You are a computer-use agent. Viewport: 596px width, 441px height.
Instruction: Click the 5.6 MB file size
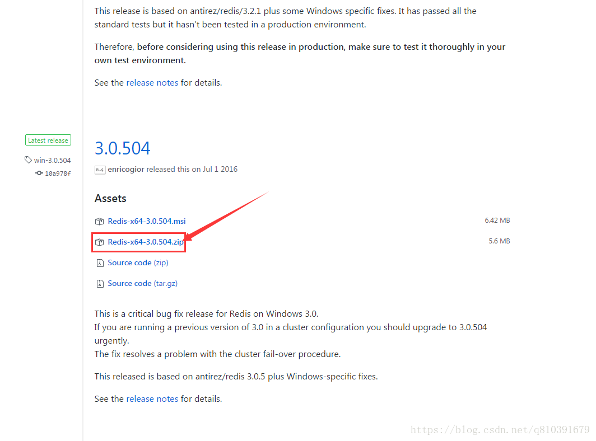pyautogui.click(x=499, y=241)
